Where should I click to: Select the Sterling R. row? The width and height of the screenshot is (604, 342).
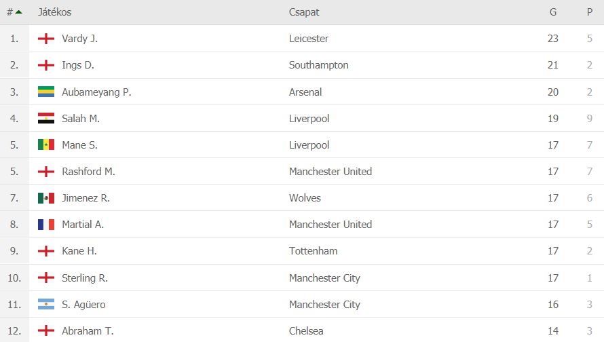[x=302, y=278]
